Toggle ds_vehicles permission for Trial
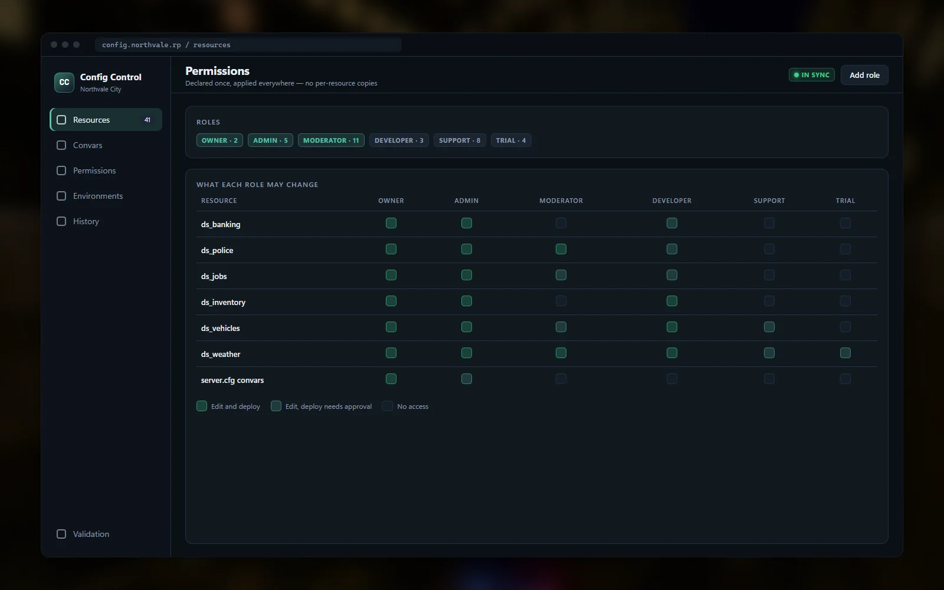This screenshot has height=590, width=944. click(x=845, y=327)
